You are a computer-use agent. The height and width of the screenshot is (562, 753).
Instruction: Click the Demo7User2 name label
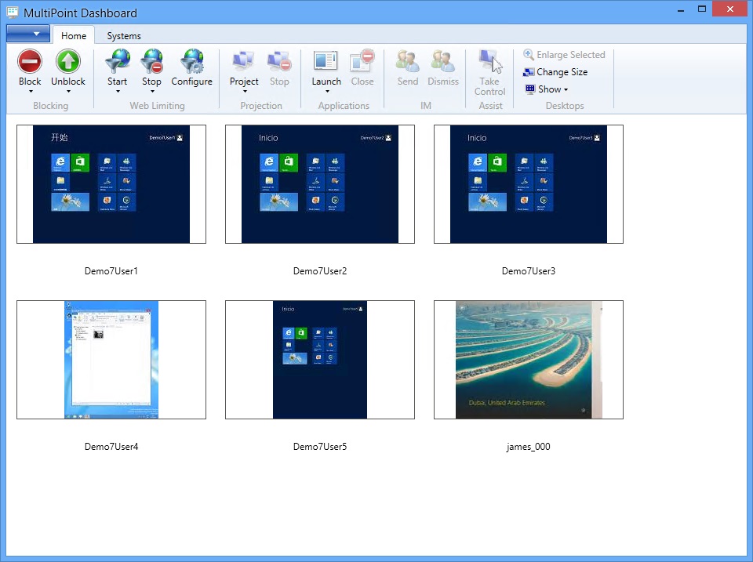coord(320,271)
